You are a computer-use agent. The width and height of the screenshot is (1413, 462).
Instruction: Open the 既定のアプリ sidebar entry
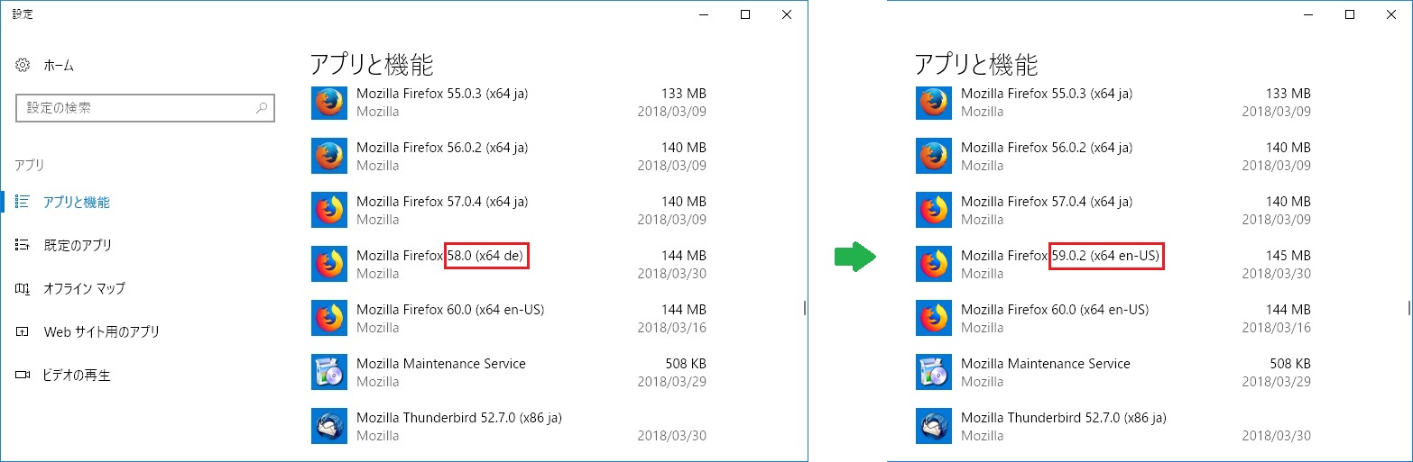tap(78, 245)
